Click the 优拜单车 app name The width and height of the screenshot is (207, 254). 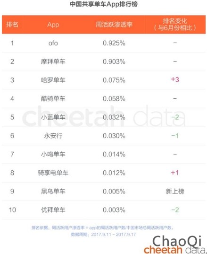(x=53, y=210)
